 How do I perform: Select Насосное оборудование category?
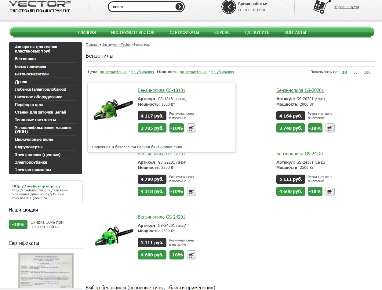click(39, 97)
